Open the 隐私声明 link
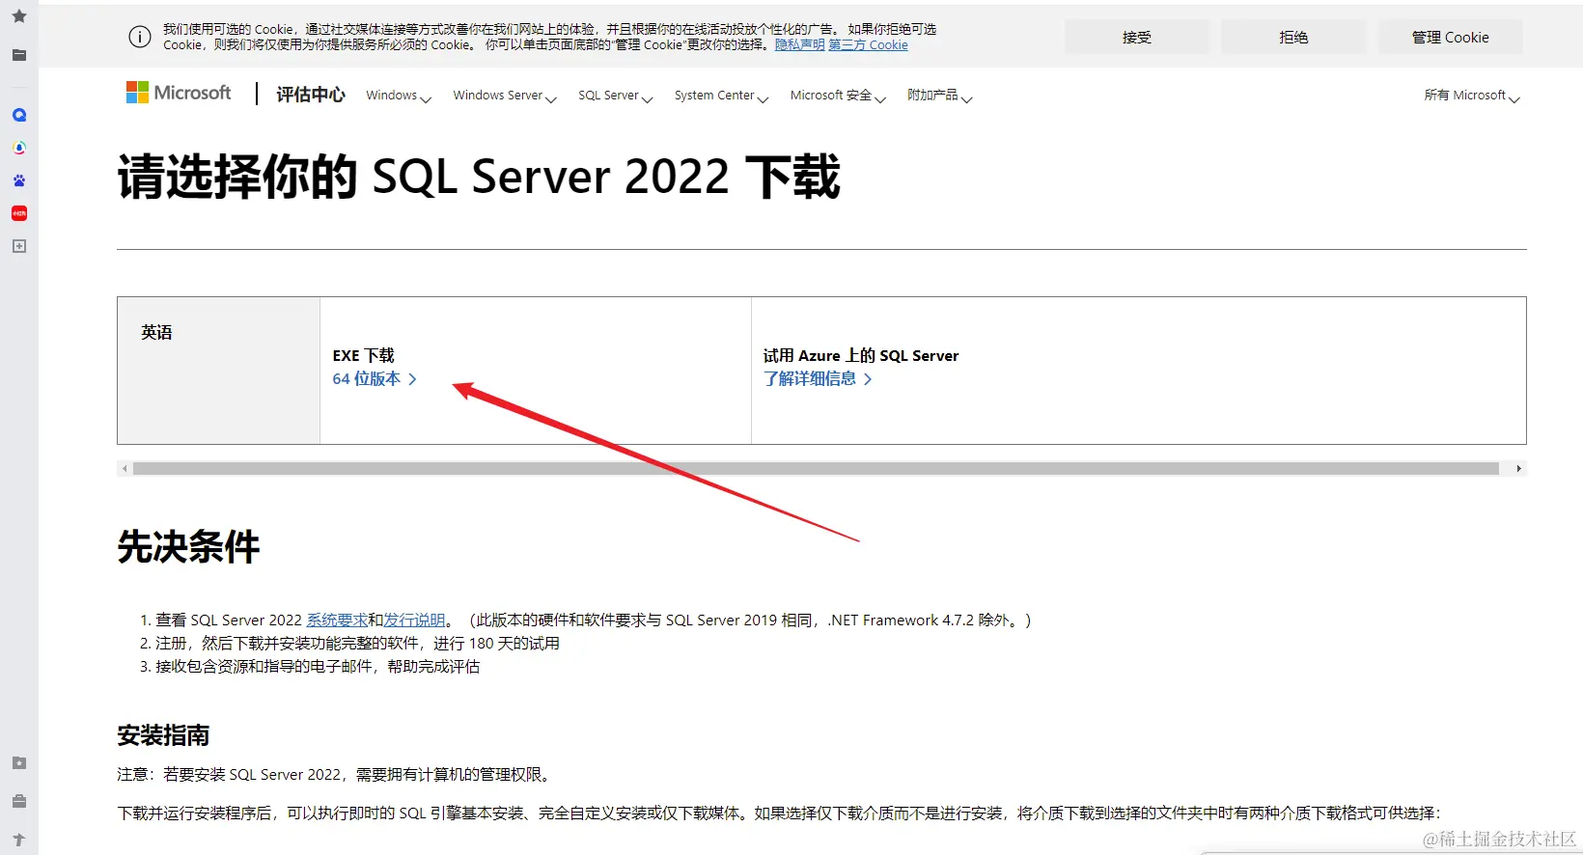Viewport: 1583px width, 855px height. point(799,45)
